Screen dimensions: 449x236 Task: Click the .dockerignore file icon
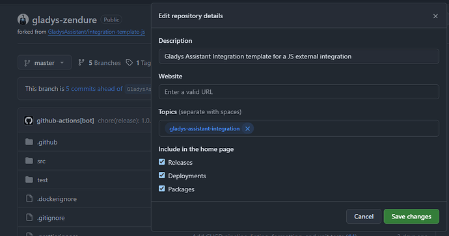coord(29,198)
